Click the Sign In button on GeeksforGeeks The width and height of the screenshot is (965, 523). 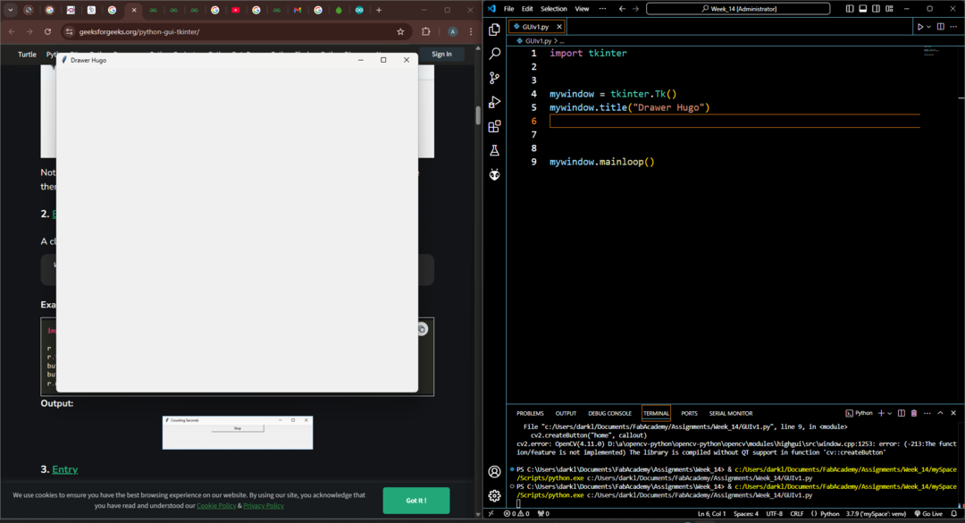[441, 55]
